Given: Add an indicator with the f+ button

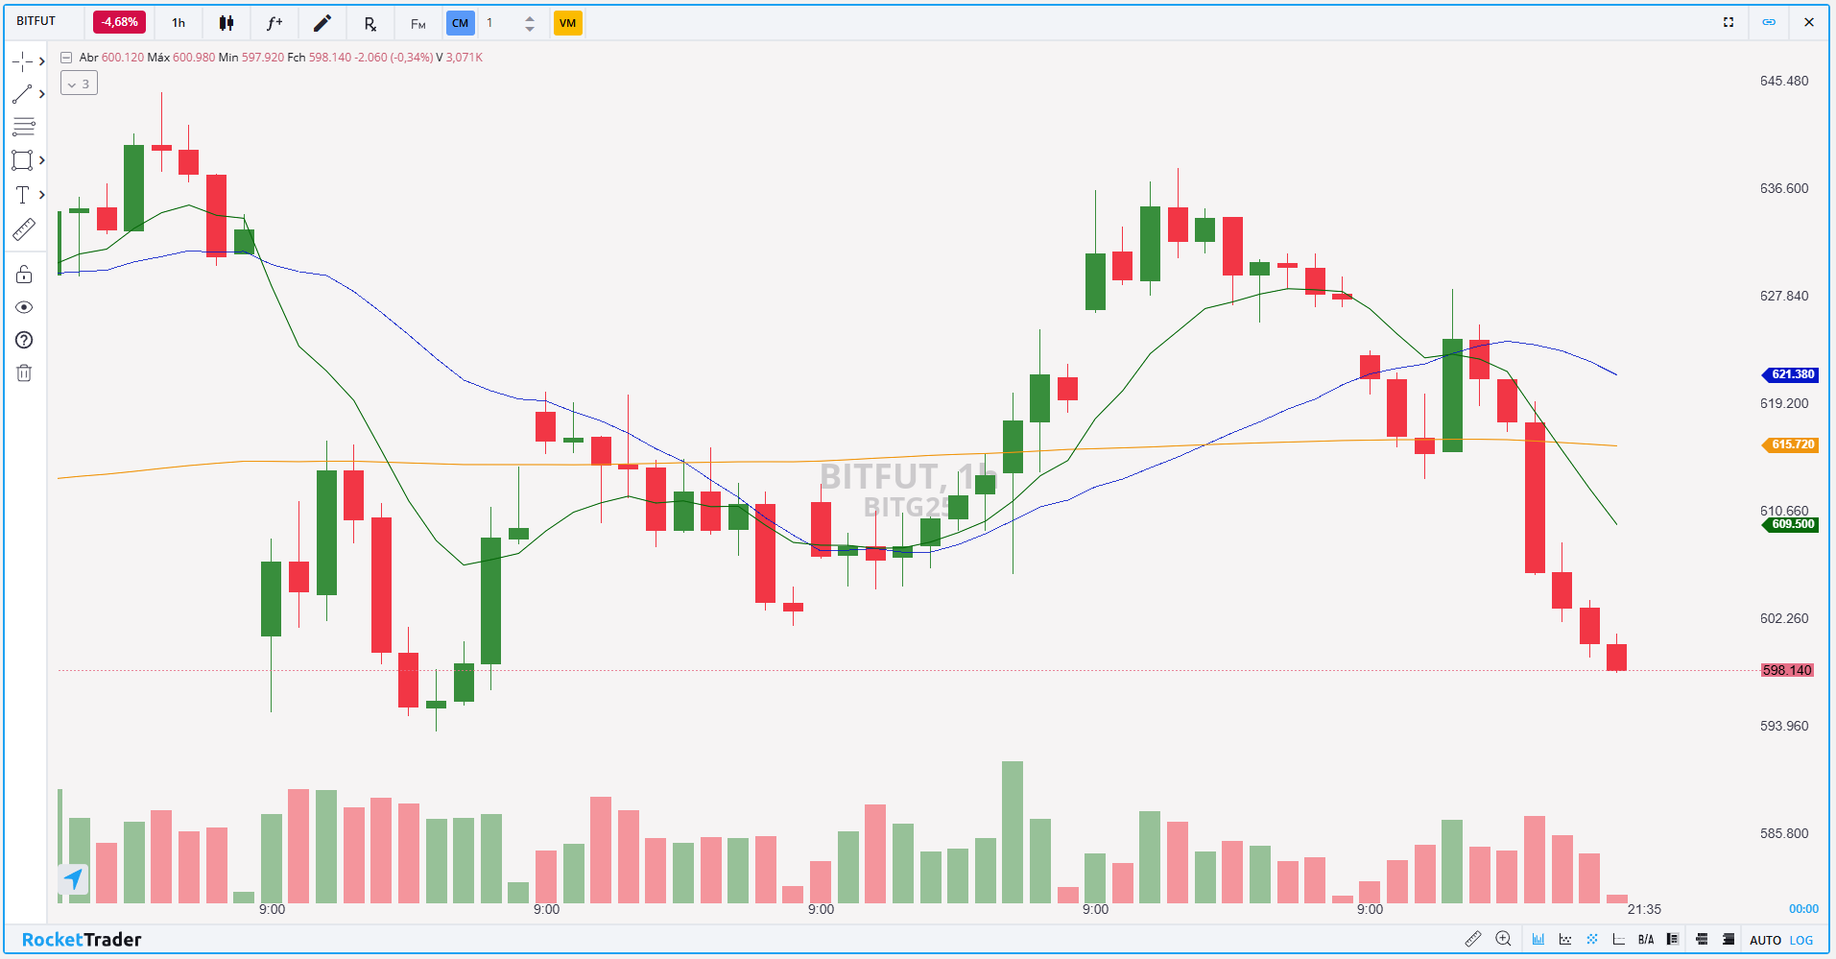Looking at the screenshot, I should click(274, 22).
